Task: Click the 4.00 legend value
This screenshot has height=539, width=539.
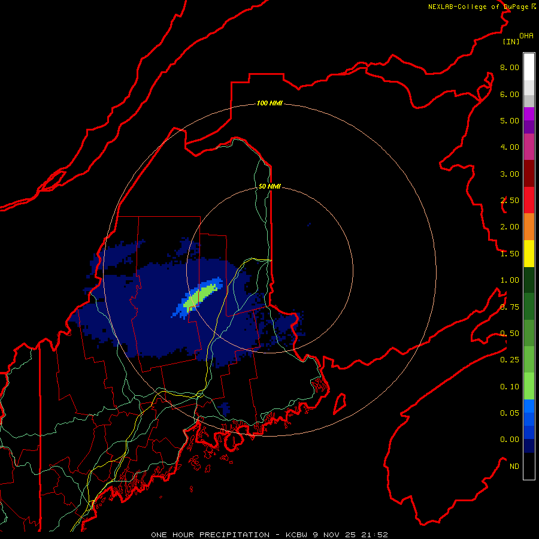Action: 510,147
